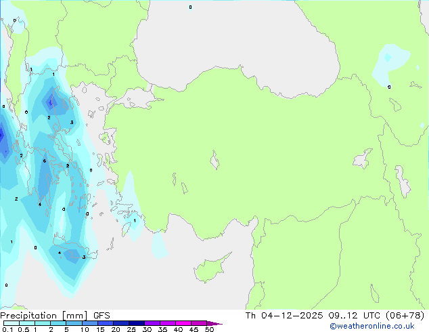
Task: Click the "0.5" legend scale label
Action: [23, 329]
